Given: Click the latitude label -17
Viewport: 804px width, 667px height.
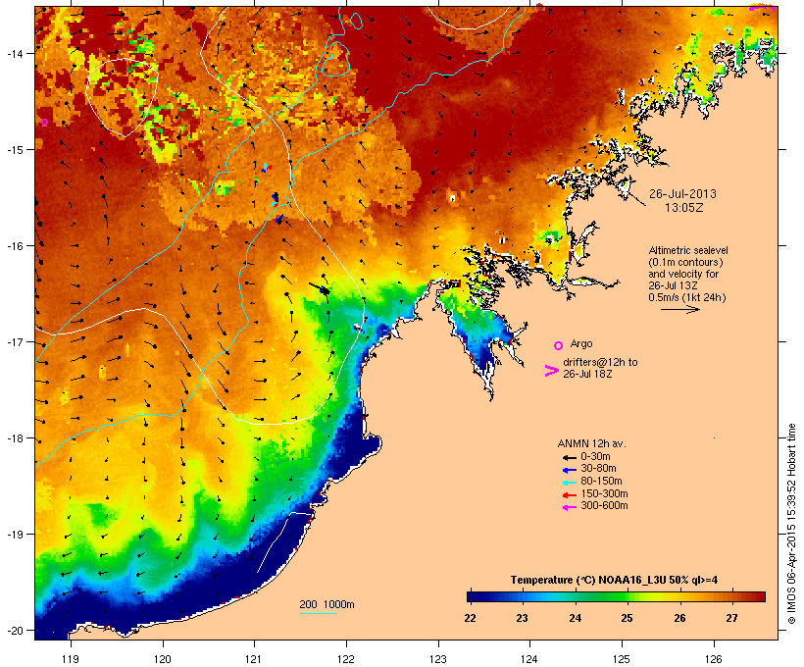Looking at the screenshot, I should [14, 342].
